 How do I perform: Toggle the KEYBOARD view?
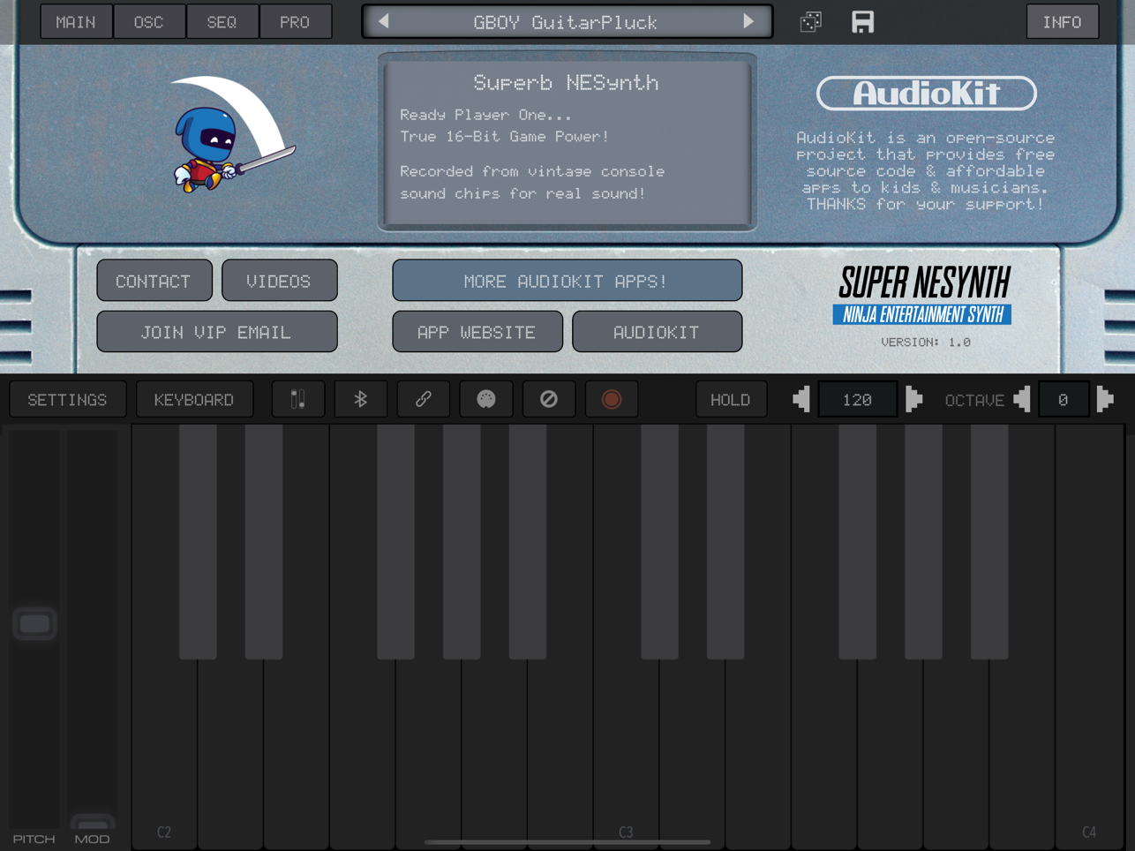click(194, 400)
